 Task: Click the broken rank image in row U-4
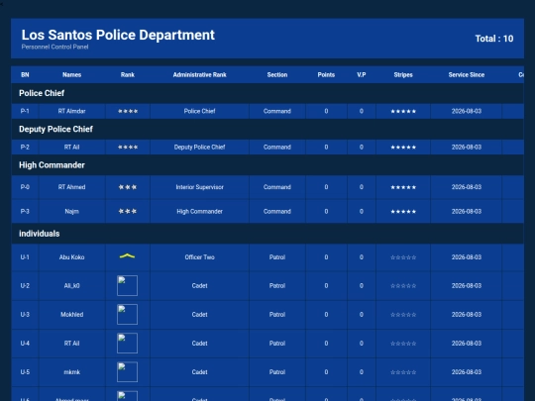click(127, 343)
